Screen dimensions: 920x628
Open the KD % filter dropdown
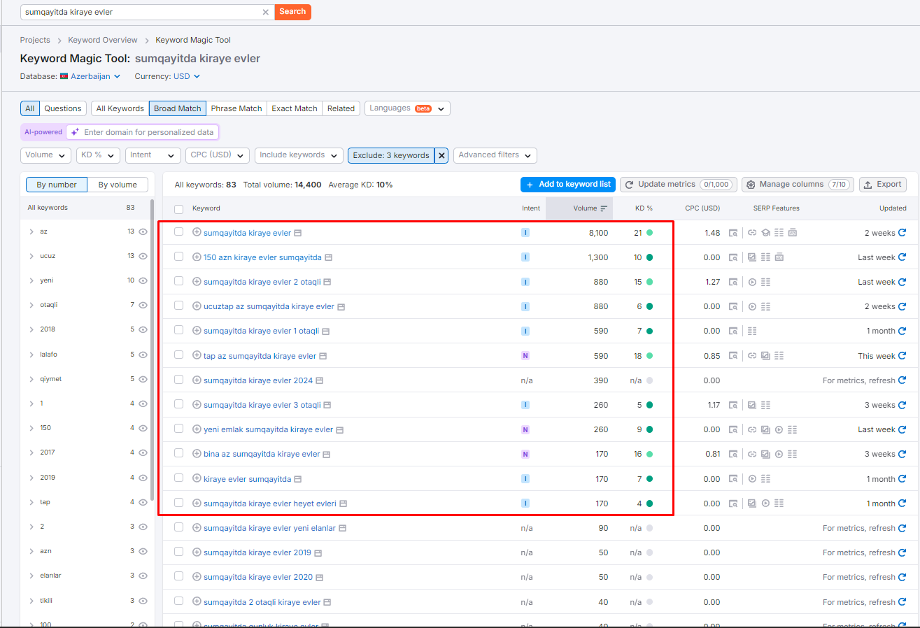click(x=98, y=155)
